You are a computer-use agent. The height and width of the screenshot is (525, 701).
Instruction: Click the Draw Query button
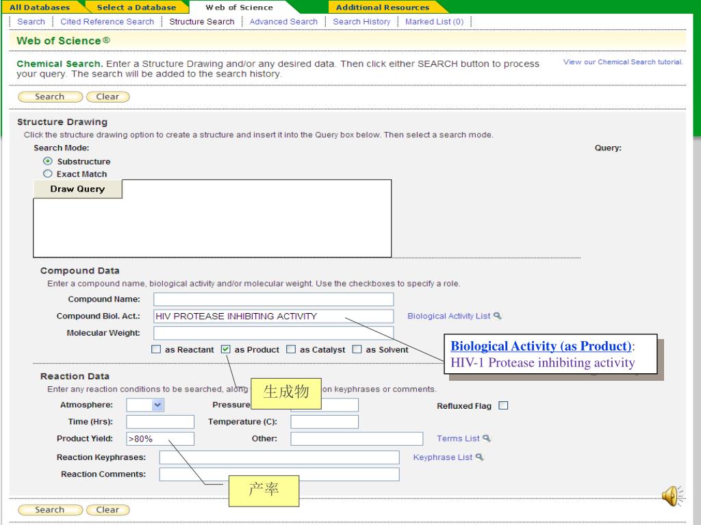[77, 189]
